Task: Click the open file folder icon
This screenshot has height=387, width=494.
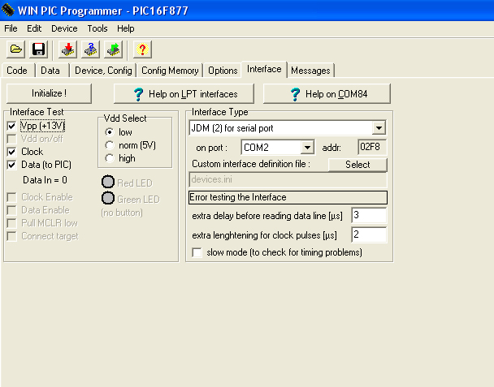Action: [15, 49]
